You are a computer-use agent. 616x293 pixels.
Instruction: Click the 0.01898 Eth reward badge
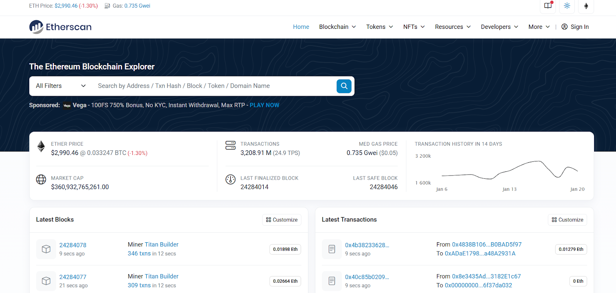[285, 250]
